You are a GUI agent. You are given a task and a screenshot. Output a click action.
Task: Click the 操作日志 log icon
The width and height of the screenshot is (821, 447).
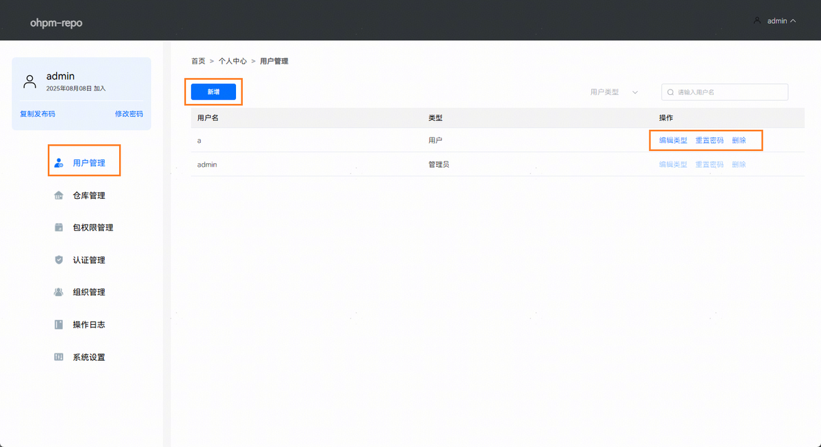(59, 325)
